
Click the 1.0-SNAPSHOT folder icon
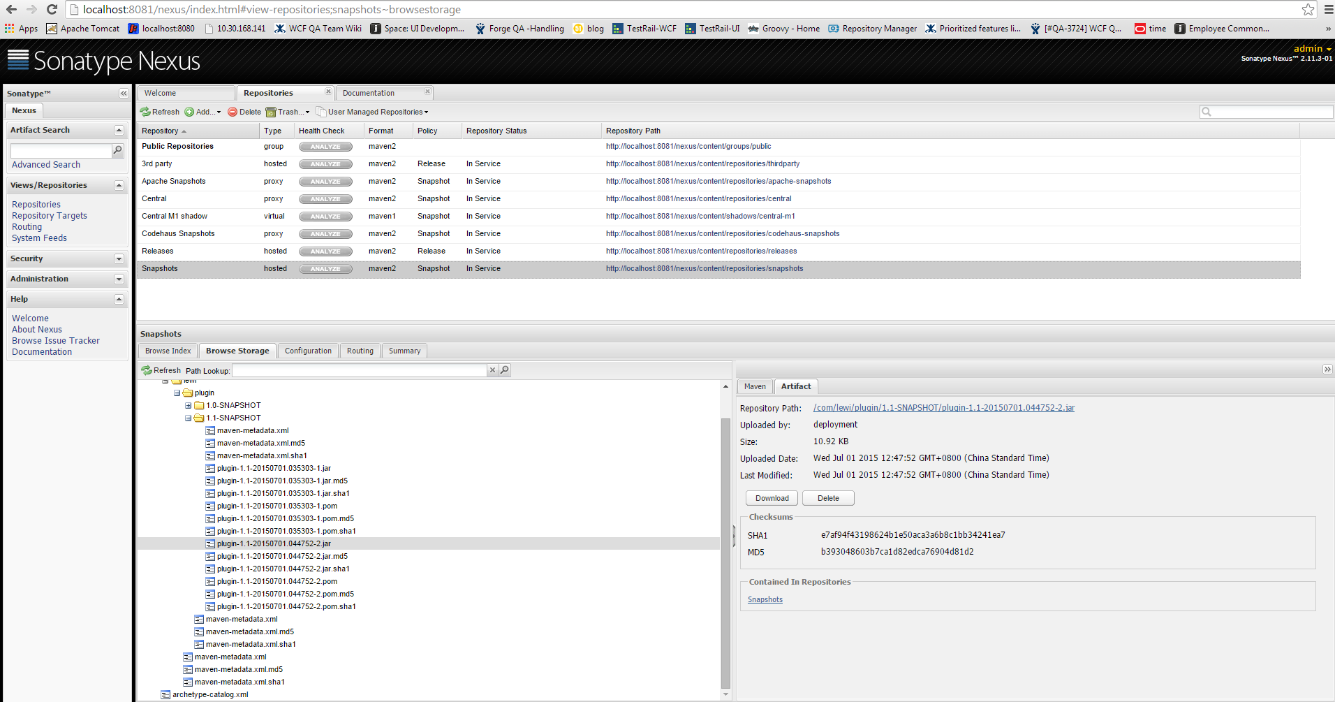click(x=199, y=406)
